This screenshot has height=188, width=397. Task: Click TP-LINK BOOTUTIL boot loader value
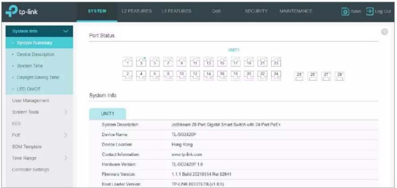[x=197, y=184]
